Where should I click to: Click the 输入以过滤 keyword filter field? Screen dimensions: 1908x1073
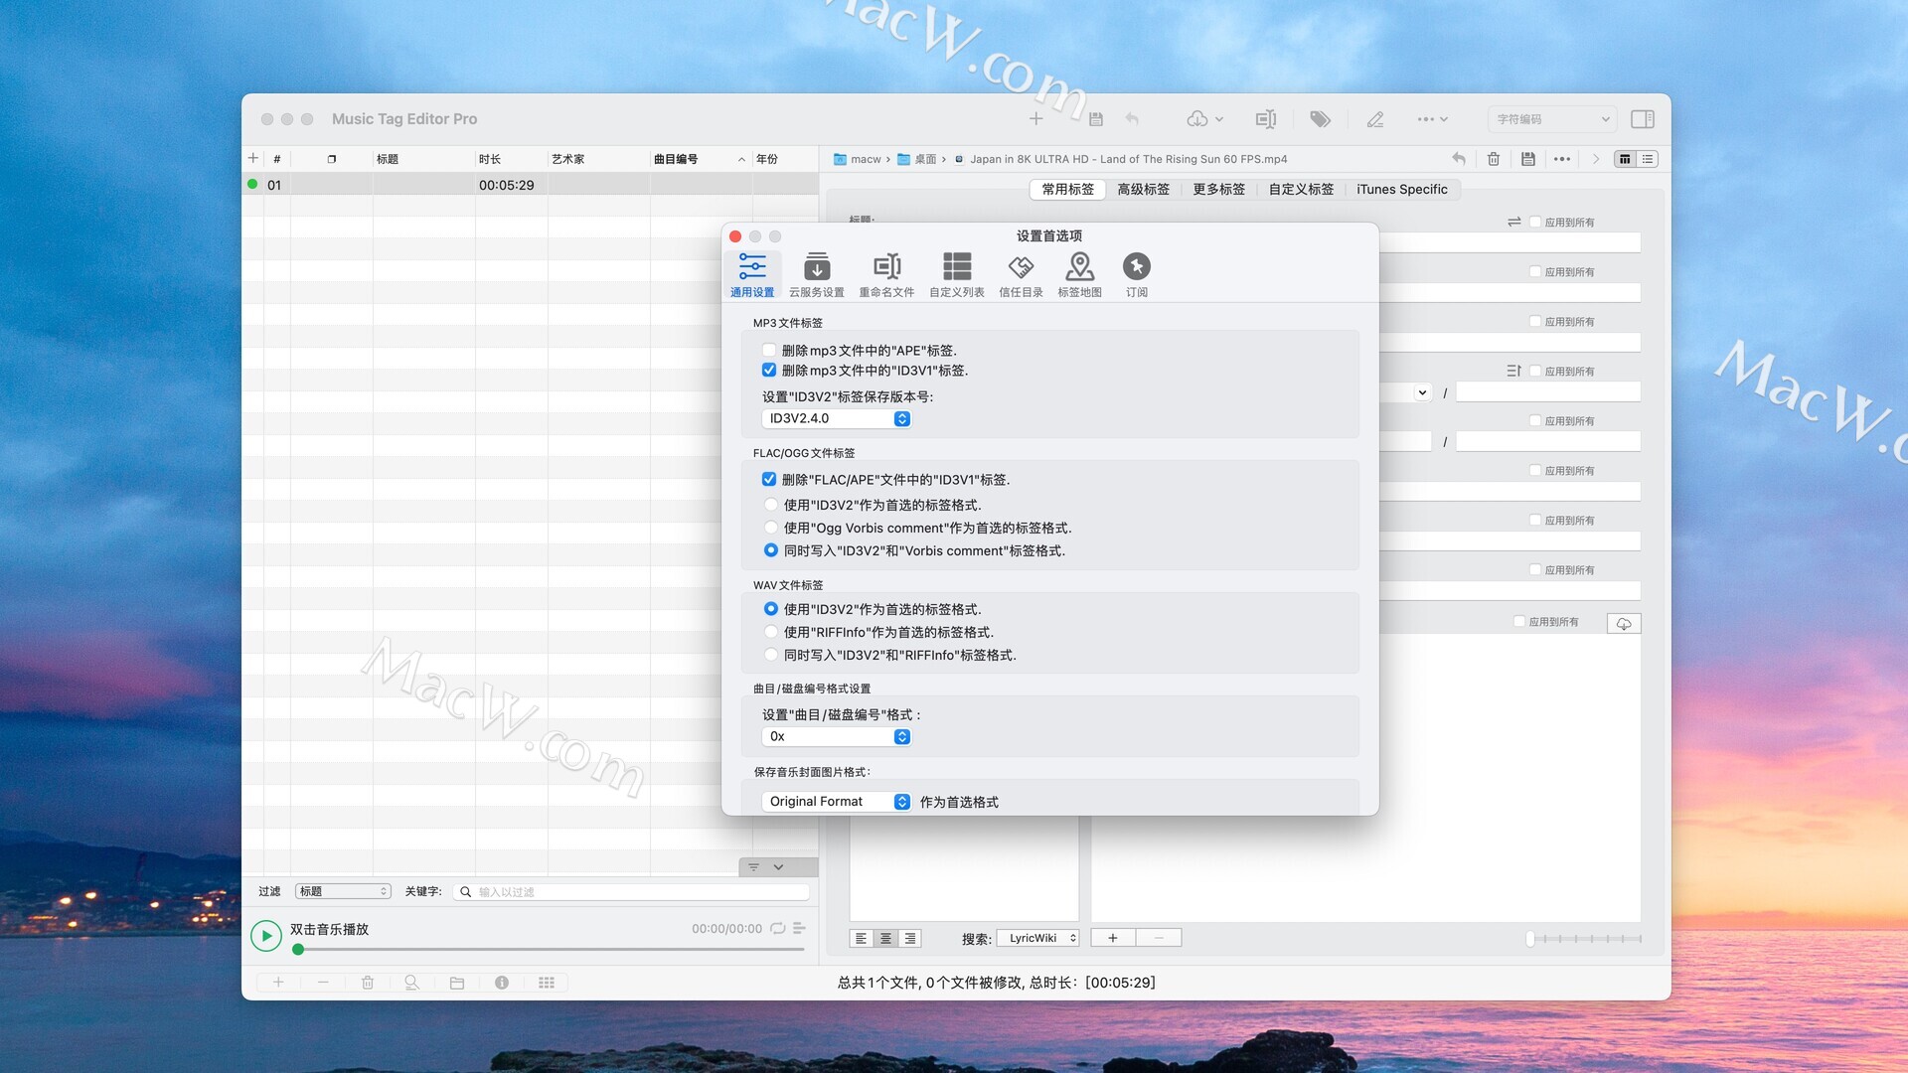pos(631,892)
